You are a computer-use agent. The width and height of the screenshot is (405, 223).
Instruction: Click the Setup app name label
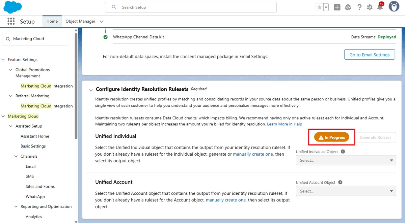27,21
